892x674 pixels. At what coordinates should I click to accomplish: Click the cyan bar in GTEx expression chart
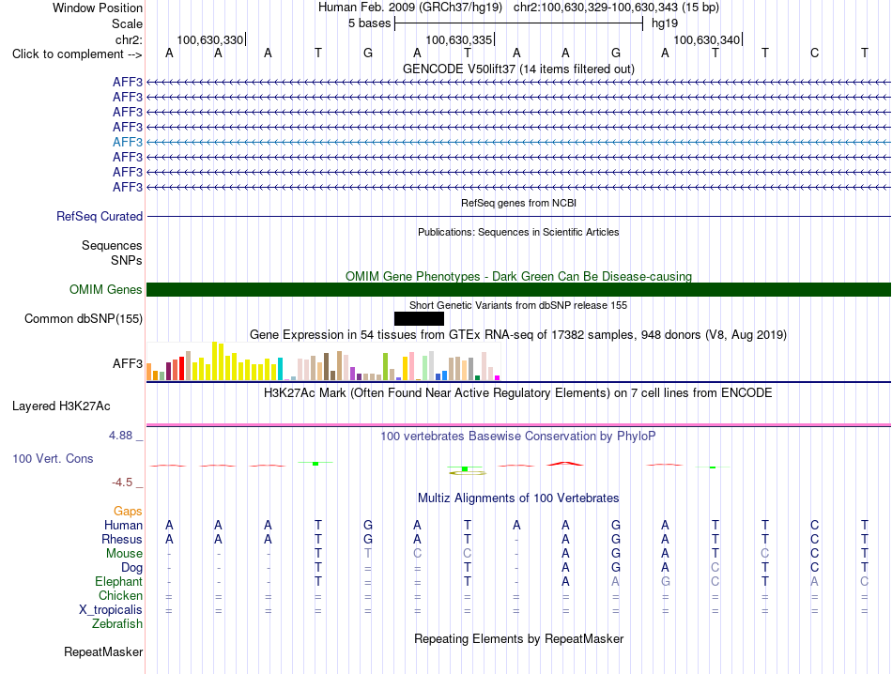(280, 369)
